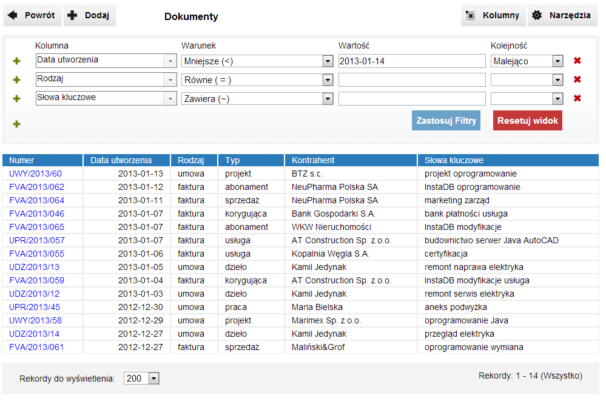
Task: Go back using the Powrót button
Action: (32, 16)
